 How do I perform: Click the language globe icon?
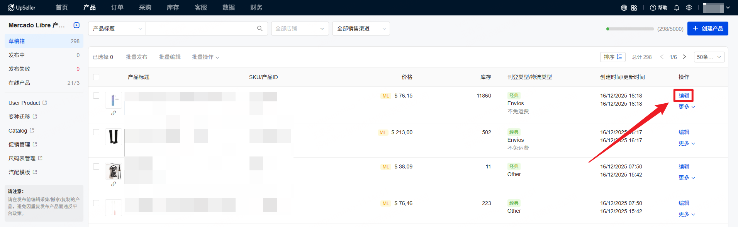(x=624, y=8)
